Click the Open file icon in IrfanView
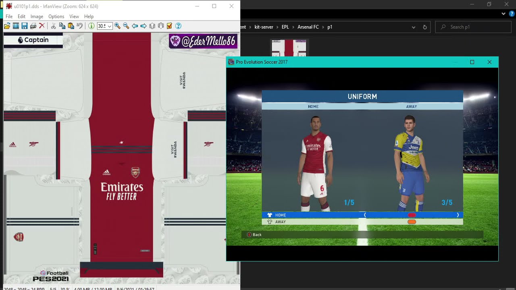This screenshot has width=516, height=290. pos(7,26)
